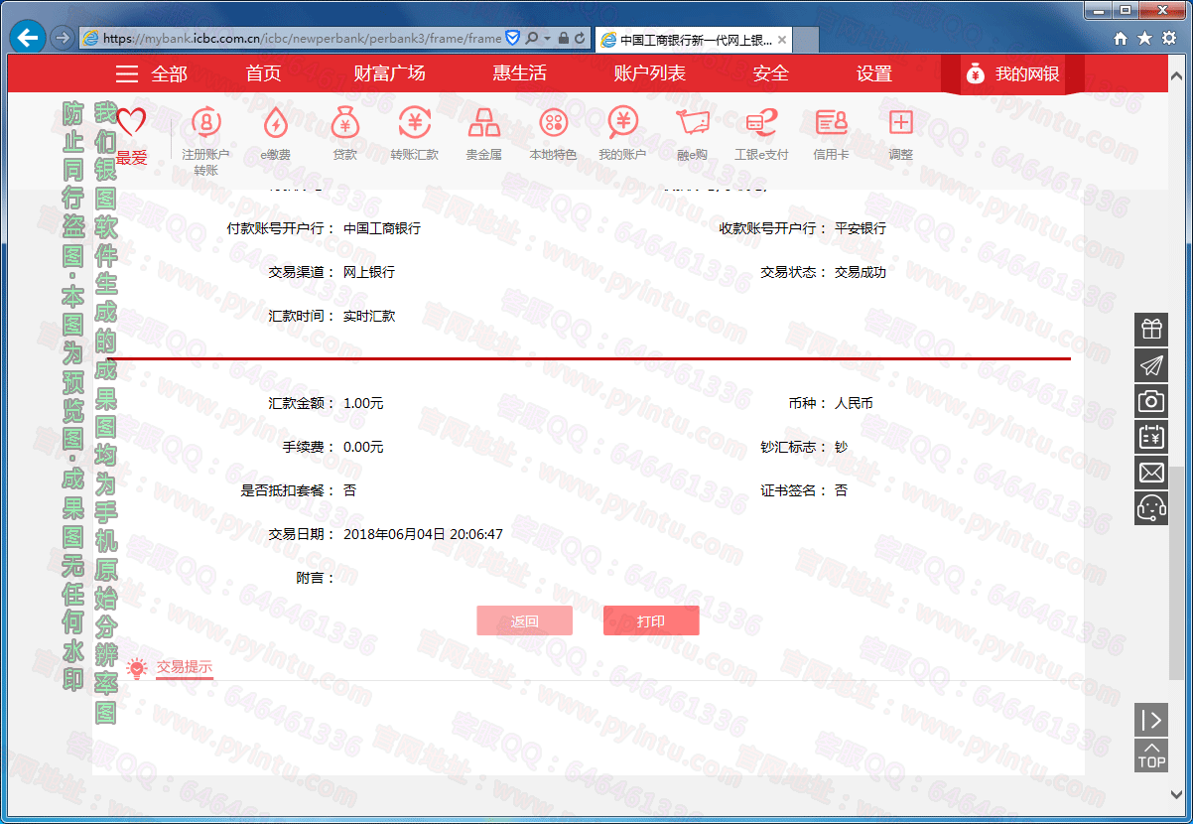Click the security lock icon
1193x824 pixels.
(564, 38)
